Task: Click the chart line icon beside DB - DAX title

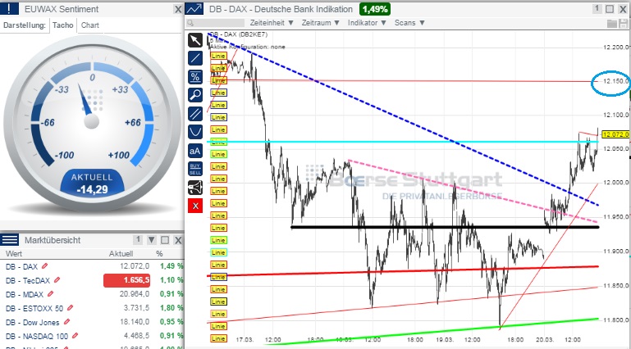Action: pyautogui.click(x=194, y=9)
